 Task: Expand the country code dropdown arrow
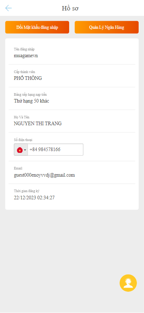coord(25,150)
